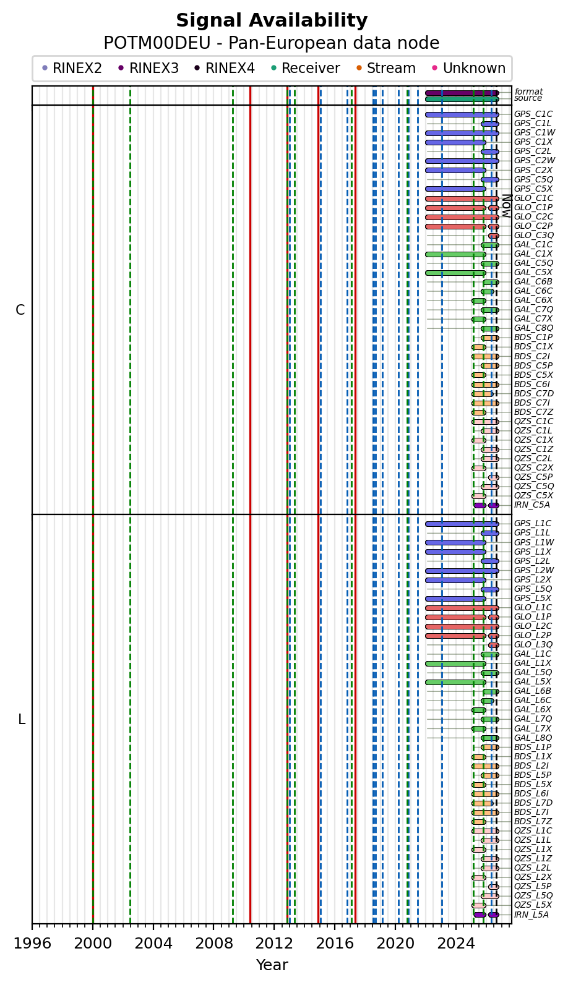Click the POTM00DEU subtitle text

tap(272, 43)
